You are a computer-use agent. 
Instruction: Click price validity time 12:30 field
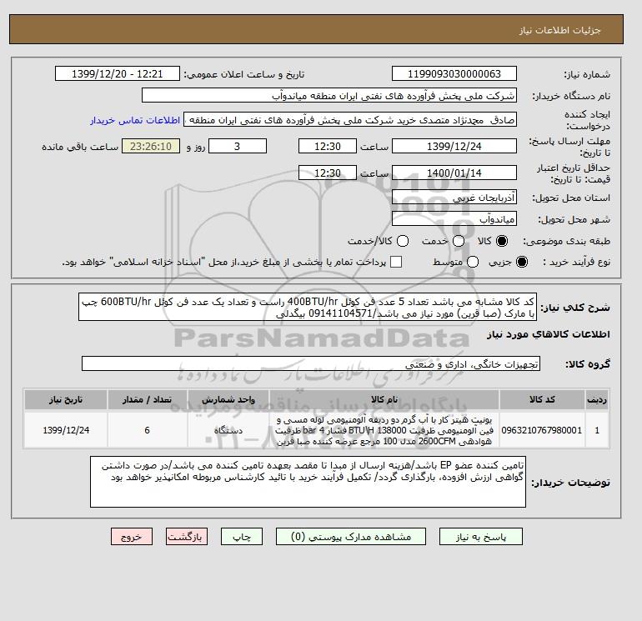[x=328, y=173]
